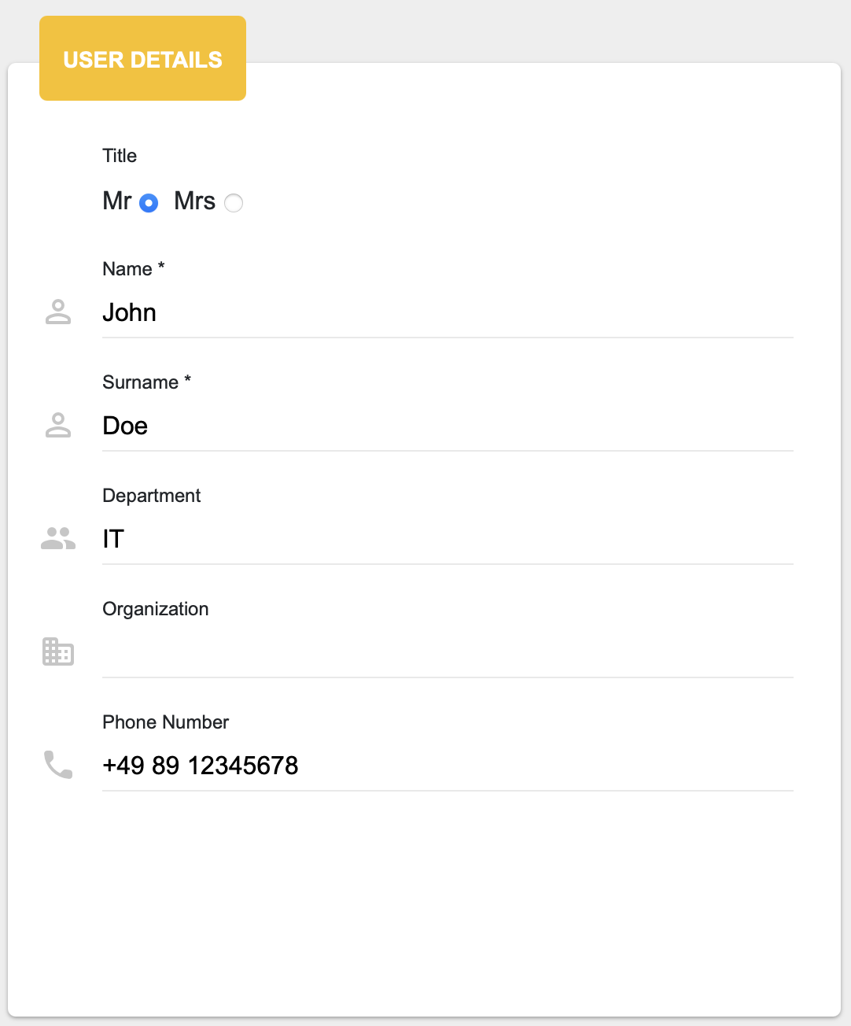Click the Organization field label

[x=156, y=609]
